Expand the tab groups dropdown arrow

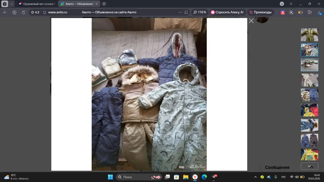point(11,4)
